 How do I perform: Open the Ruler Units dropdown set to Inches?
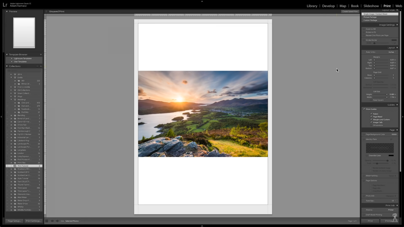(x=391, y=52)
